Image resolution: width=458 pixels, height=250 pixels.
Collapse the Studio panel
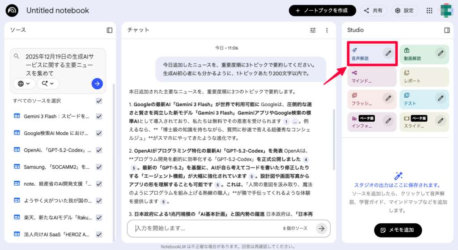pos(447,30)
